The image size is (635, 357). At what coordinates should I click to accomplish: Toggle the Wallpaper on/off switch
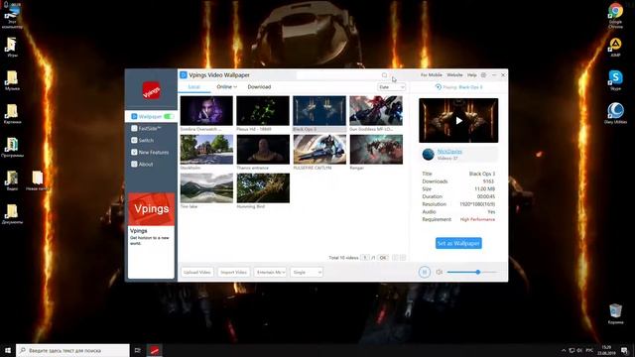169,117
